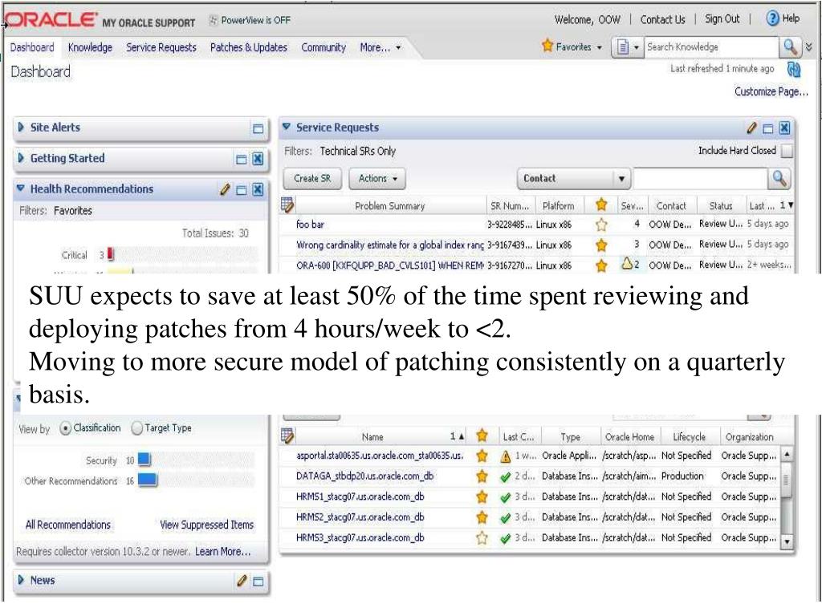This screenshot has width=822, height=616.
Task: Open Customize Page... link
Action: tap(771, 91)
